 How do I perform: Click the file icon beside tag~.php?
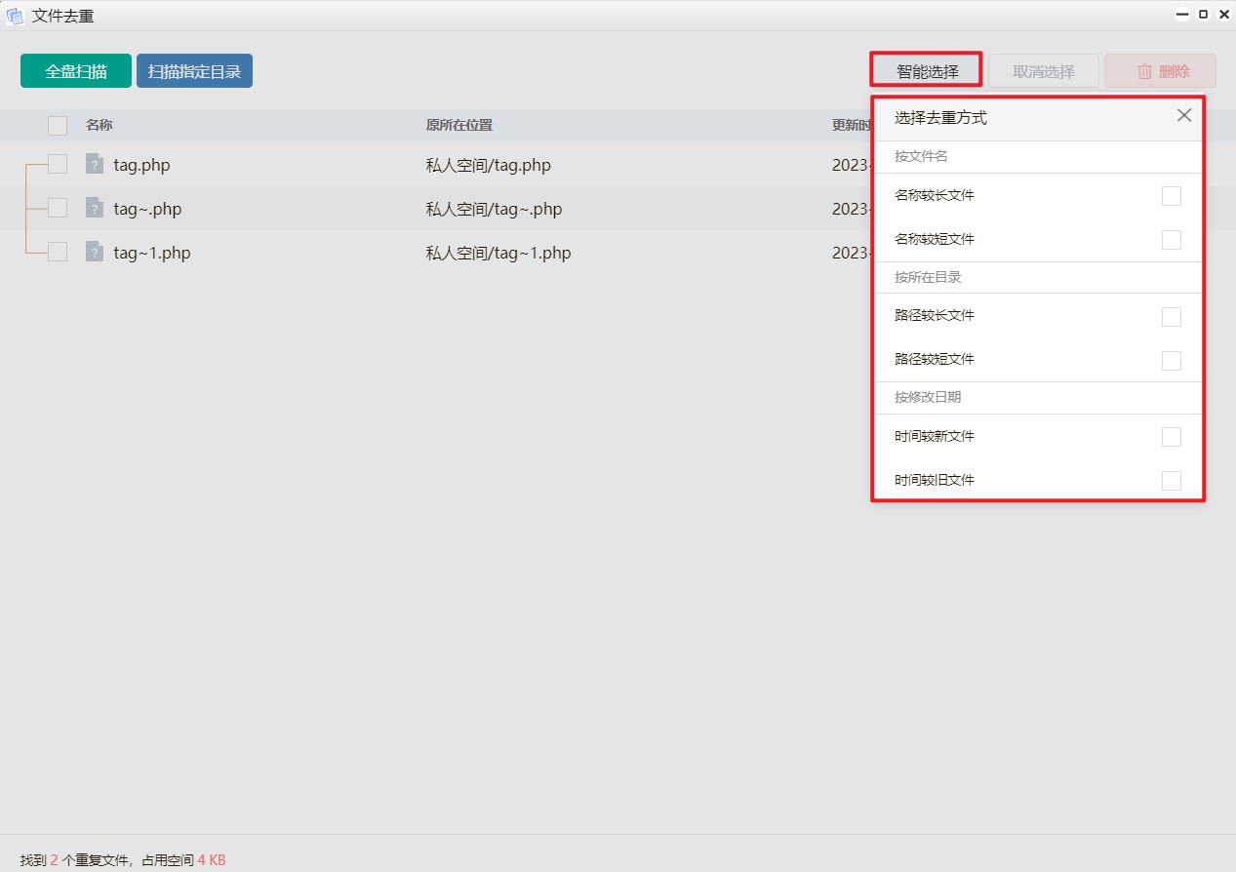tap(94, 208)
